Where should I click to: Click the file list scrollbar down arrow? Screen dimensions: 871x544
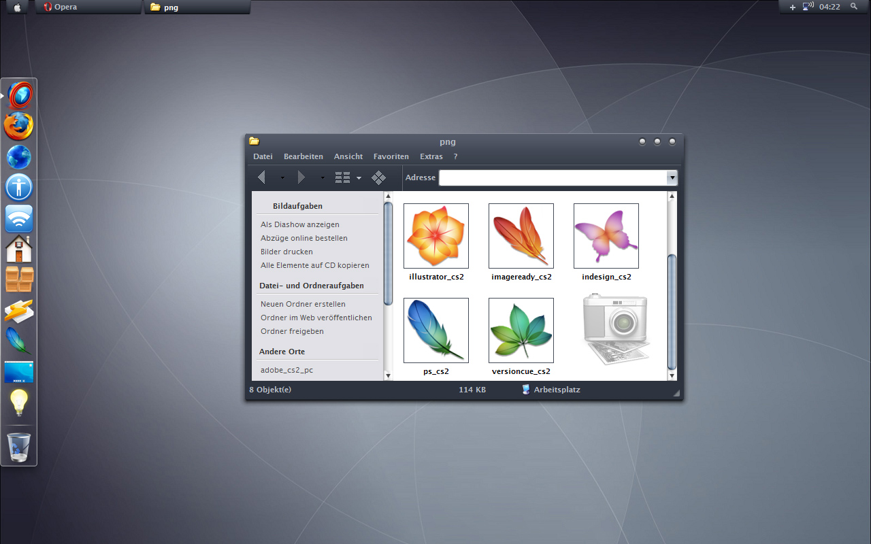coord(672,375)
